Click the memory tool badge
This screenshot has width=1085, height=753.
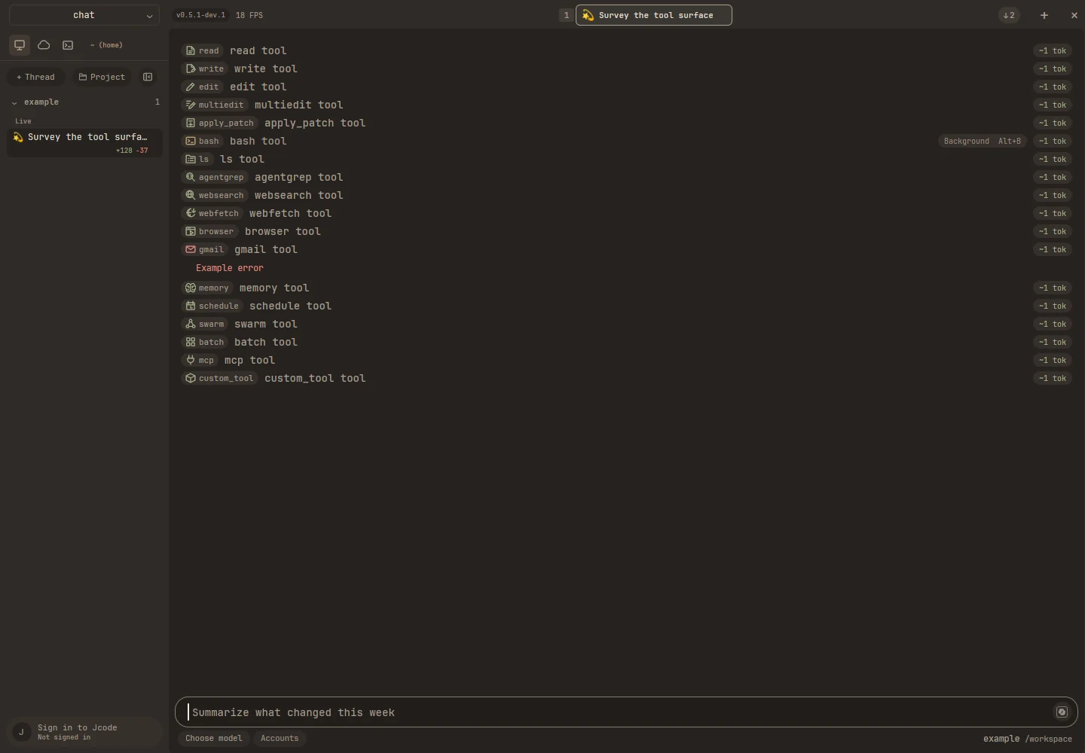tap(207, 288)
